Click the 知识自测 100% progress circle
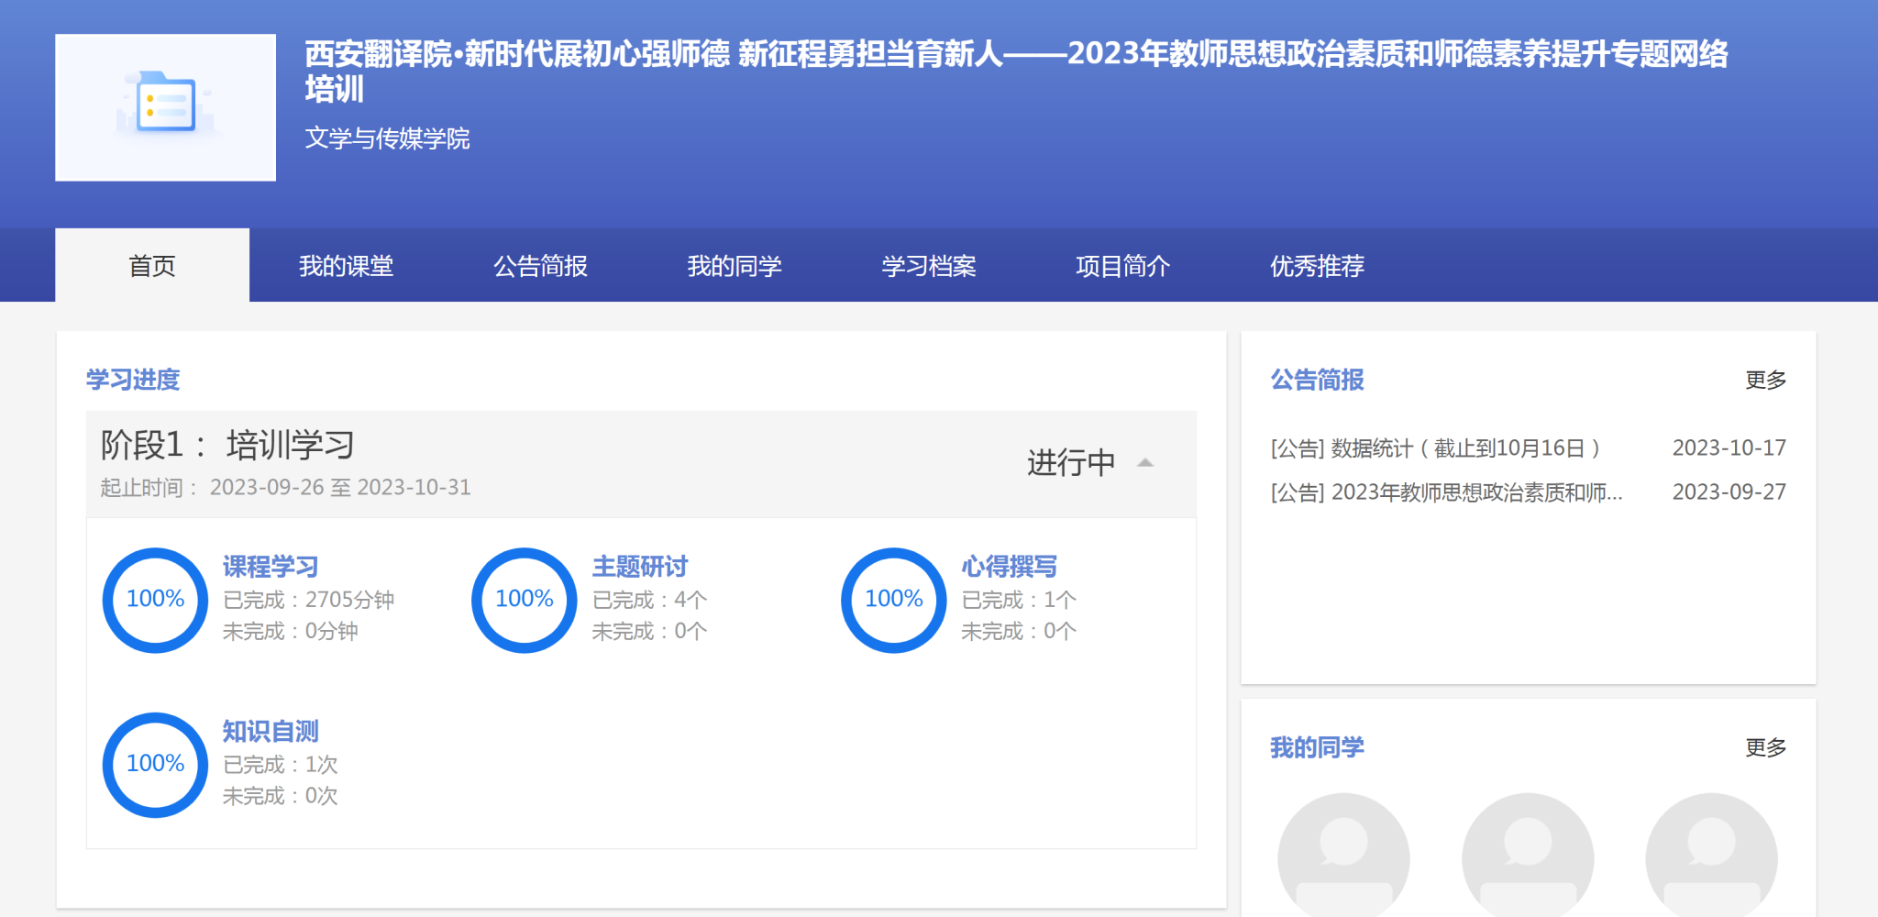The image size is (1878, 917). click(156, 765)
